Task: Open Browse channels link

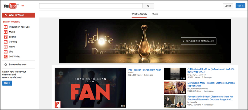Action: tap(18, 64)
